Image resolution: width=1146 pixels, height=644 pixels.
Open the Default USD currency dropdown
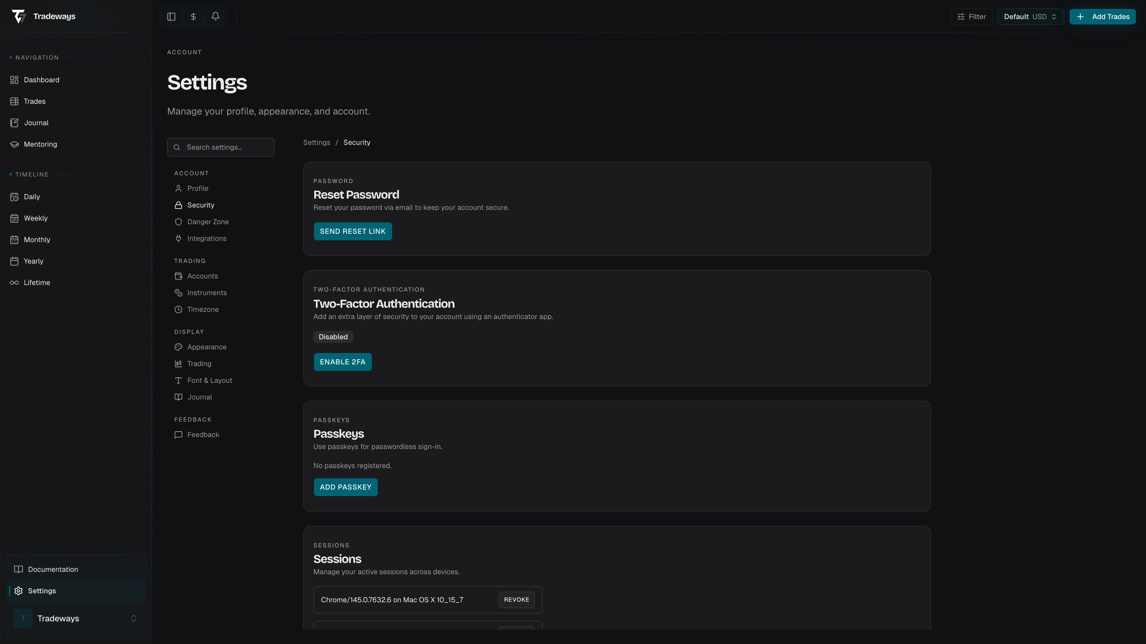pyautogui.click(x=1030, y=16)
